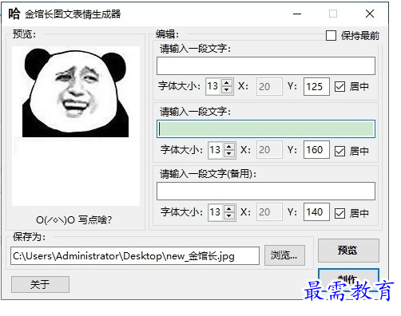Click the green second text input field
The image size is (401, 316).
[x=266, y=128]
